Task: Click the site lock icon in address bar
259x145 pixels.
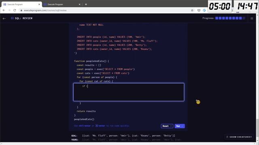Action: (21, 10)
